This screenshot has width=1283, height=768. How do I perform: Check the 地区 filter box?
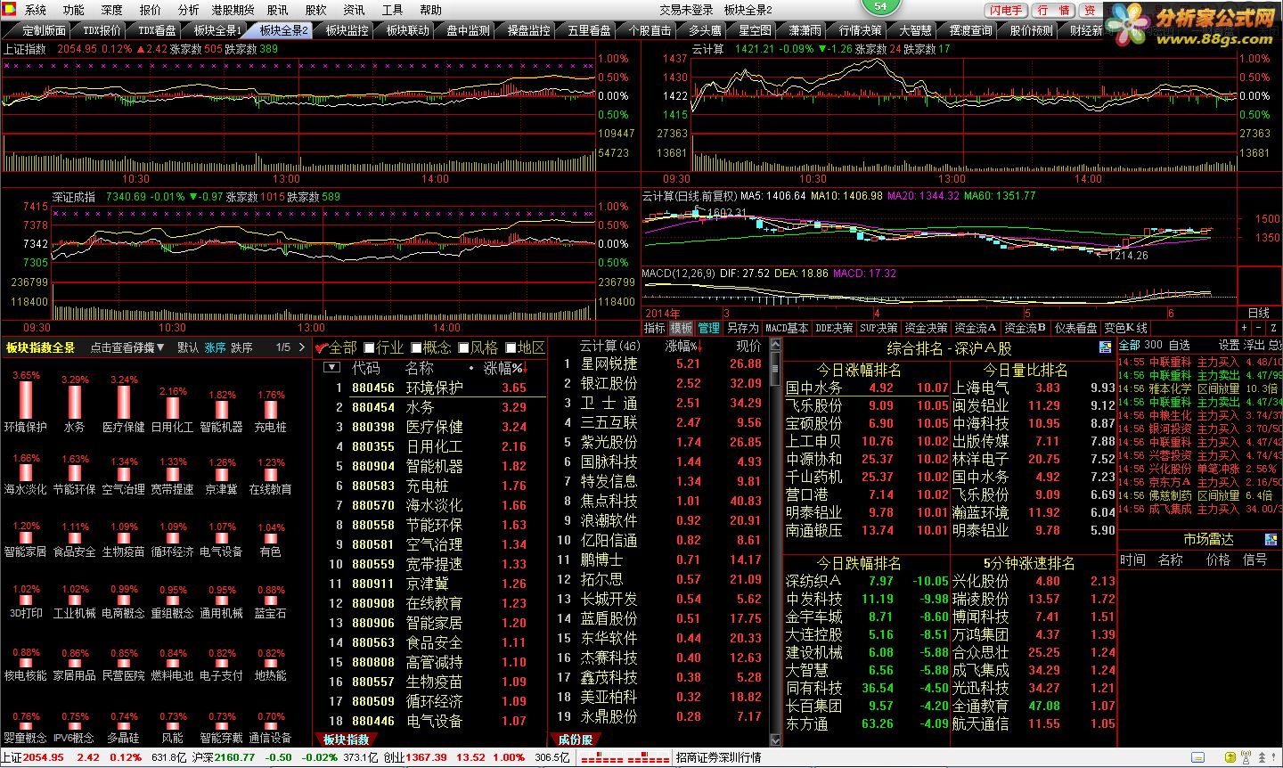pos(511,347)
